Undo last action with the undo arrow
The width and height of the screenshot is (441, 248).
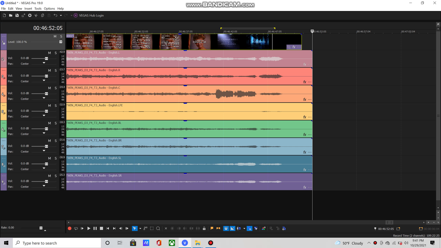[x=55, y=15]
